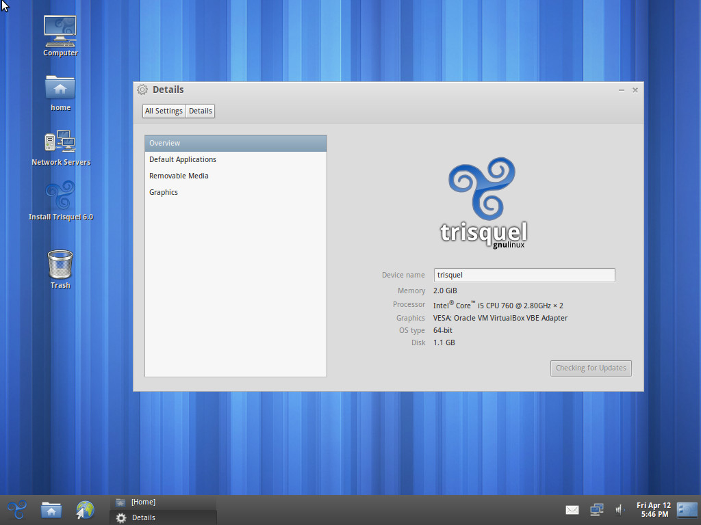Open the Trisquel main menu in taskbar

pos(17,510)
